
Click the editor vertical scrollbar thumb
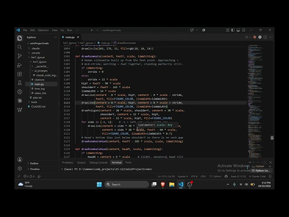(272, 138)
